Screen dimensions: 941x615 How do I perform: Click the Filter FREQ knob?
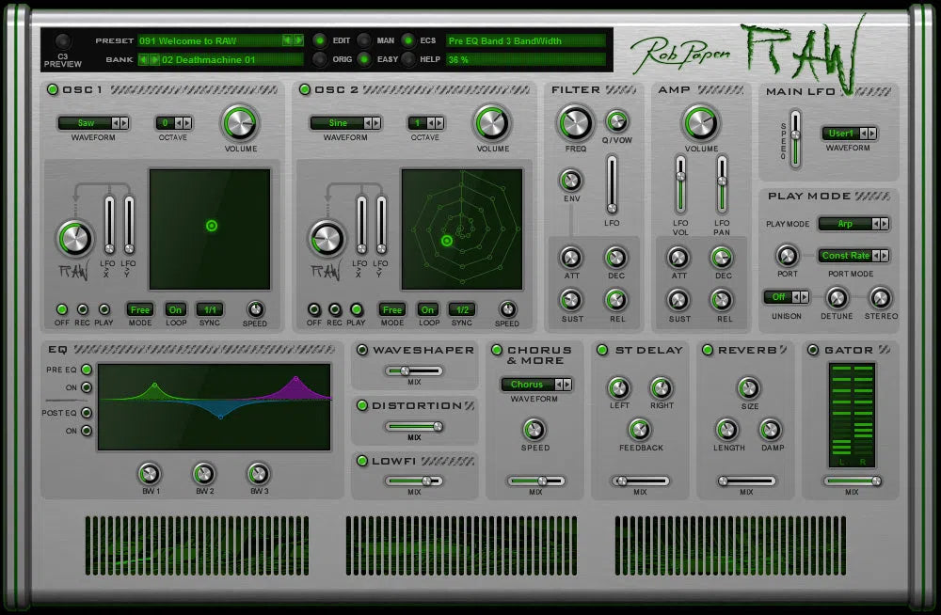(574, 123)
